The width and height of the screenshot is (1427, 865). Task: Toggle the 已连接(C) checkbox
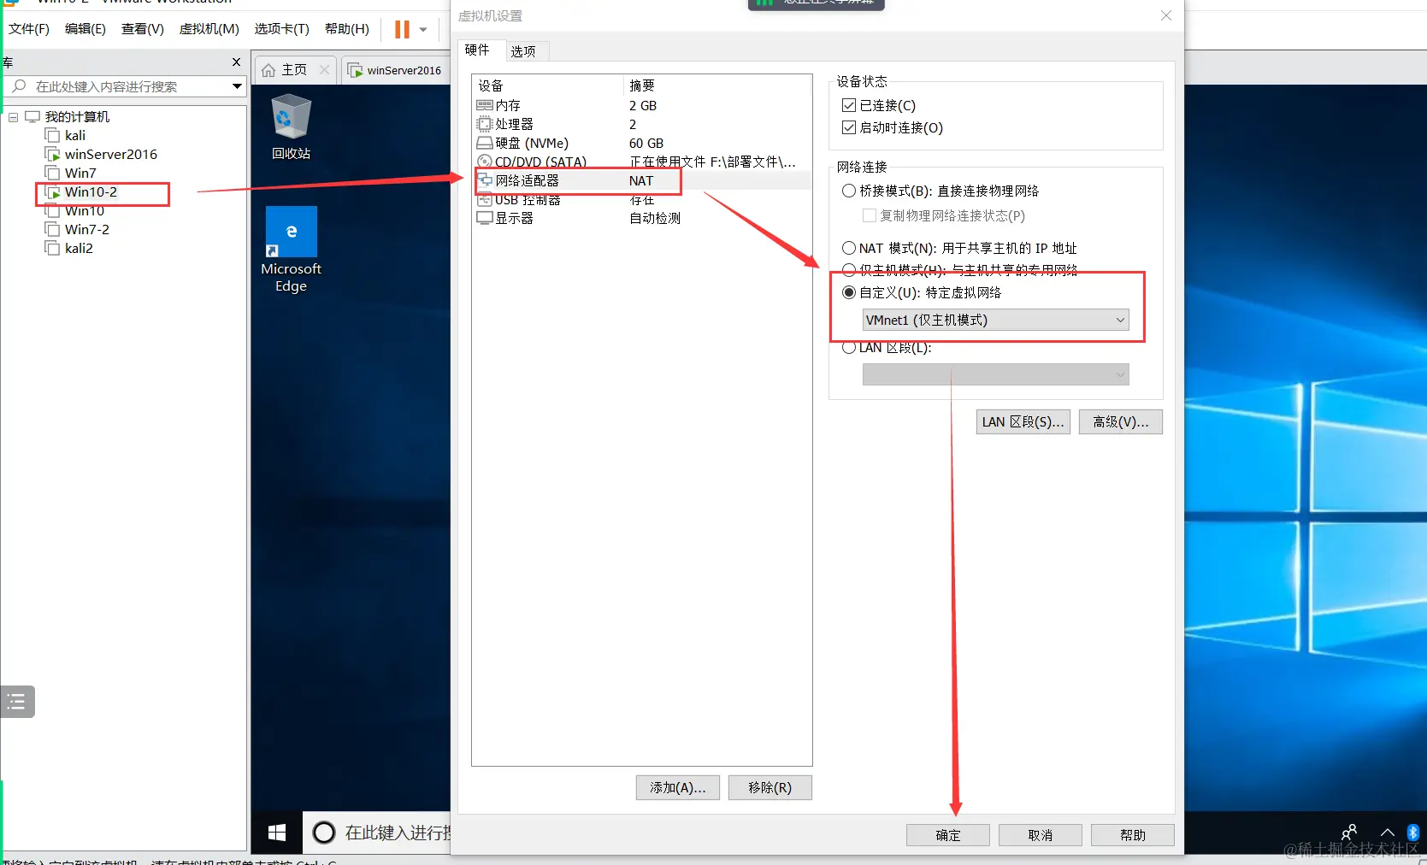click(x=849, y=105)
